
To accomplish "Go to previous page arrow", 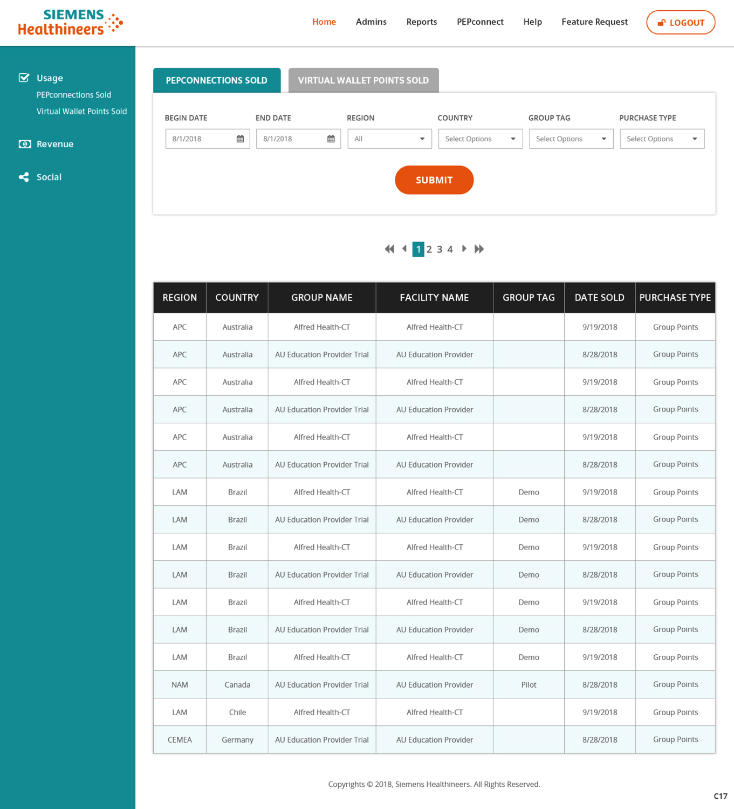I will point(404,249).
